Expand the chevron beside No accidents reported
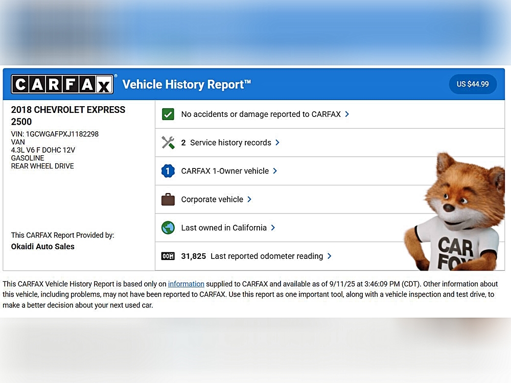 (x=347, y=114)
